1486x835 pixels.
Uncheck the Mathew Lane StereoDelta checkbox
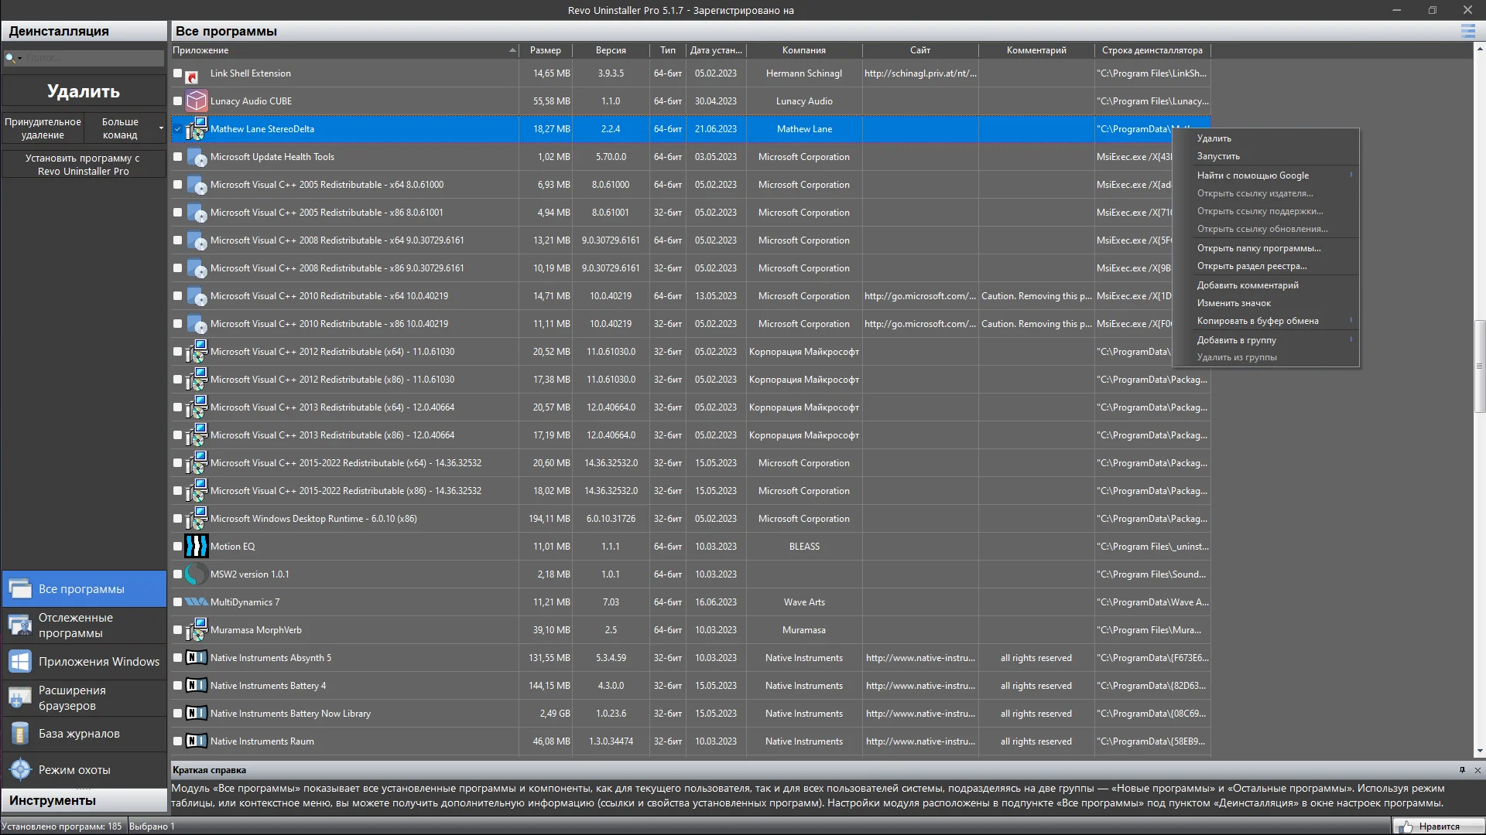178,129
